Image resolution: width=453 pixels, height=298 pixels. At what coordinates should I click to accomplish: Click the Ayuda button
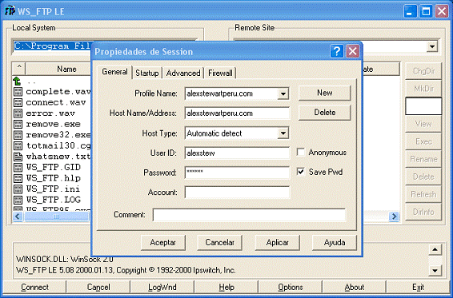tap(335, 243)
